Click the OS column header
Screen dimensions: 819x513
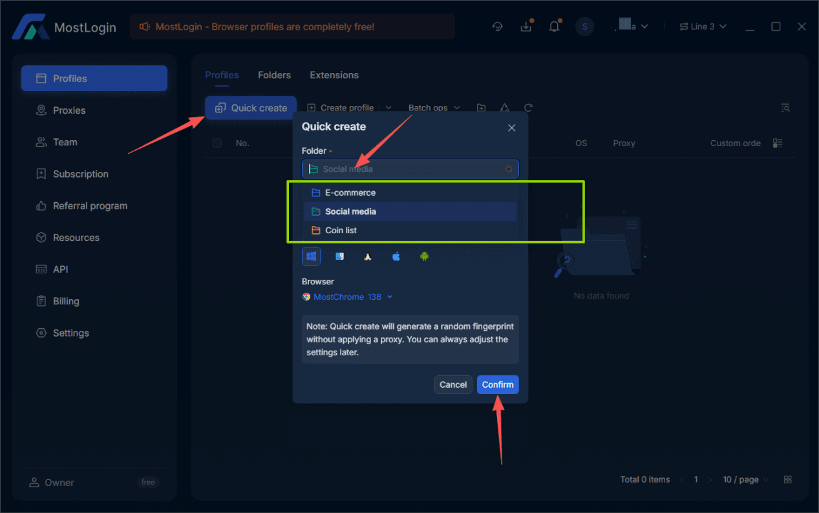(x=581, y=143)
